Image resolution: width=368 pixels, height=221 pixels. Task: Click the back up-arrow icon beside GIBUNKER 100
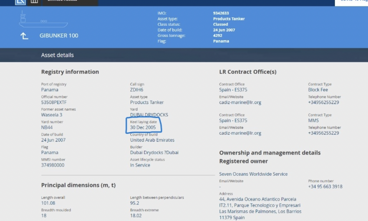tap(24, 36)
